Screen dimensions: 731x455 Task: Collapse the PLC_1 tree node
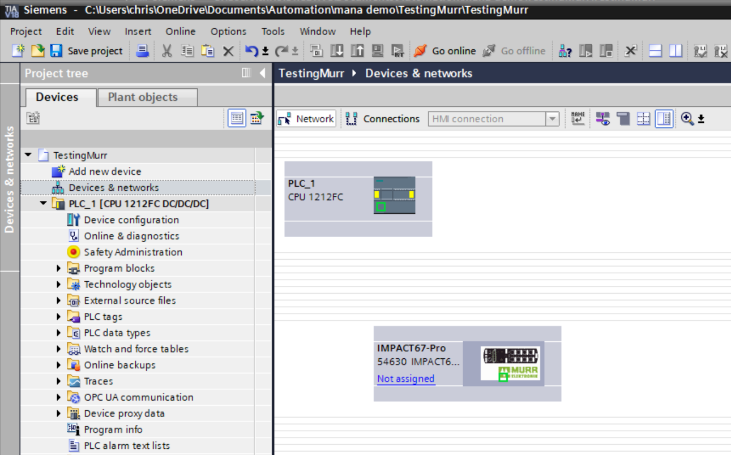click(44, 203)
